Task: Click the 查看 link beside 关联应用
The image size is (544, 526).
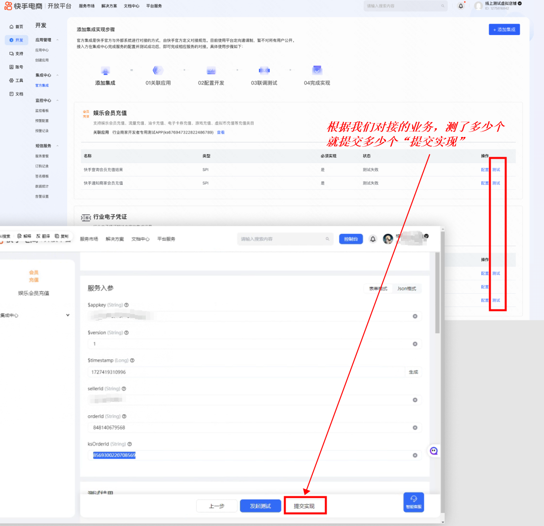Action: pyautogui.click(x=221, y=132)
